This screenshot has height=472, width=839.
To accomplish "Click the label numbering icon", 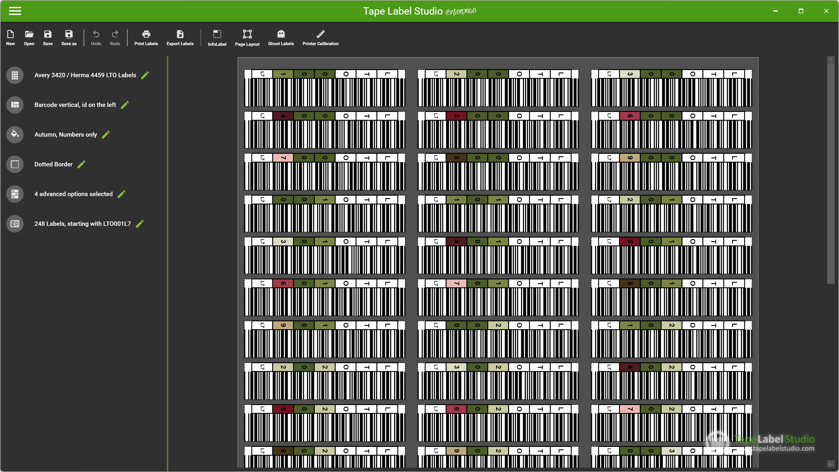I will [15, 224].
